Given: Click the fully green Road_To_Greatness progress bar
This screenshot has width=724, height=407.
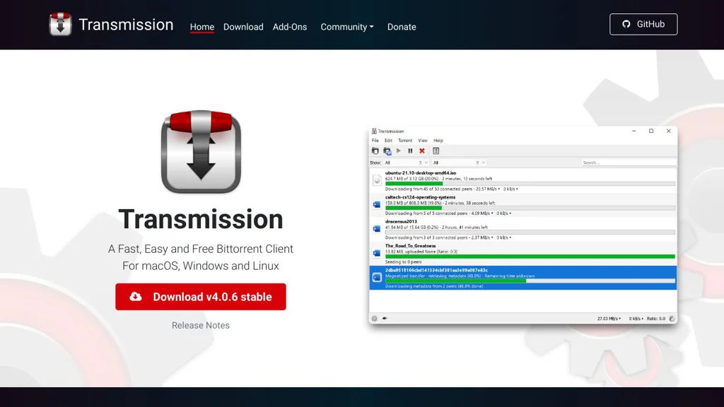Looking at the screenshot, I should (530, 256).
